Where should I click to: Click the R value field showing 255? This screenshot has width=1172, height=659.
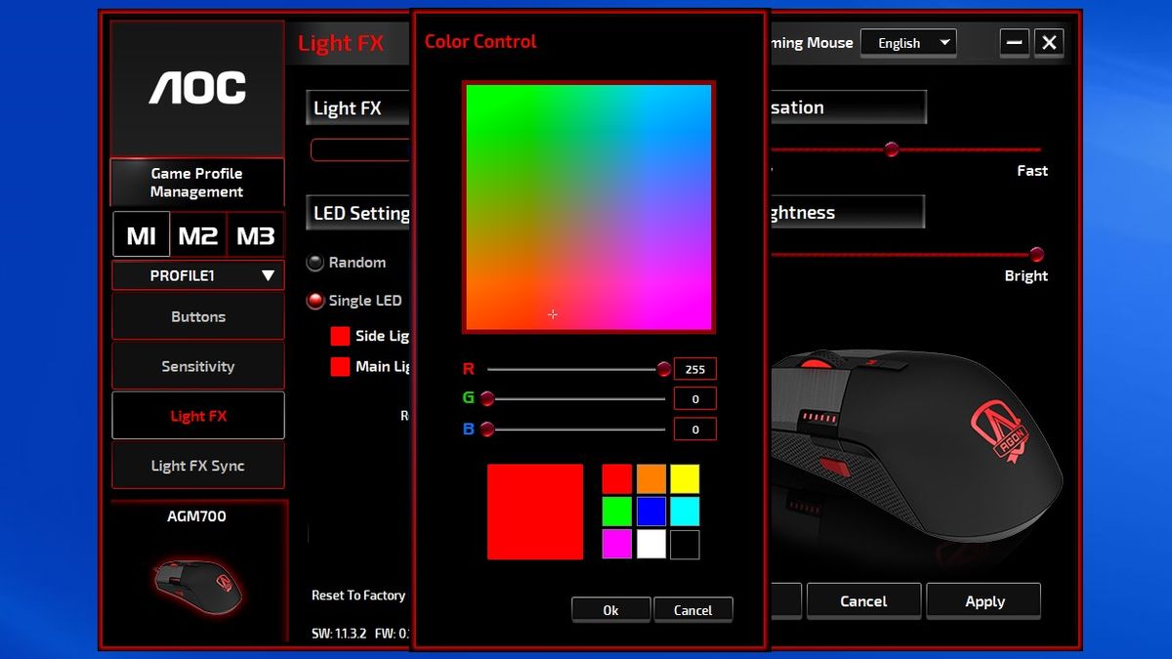coord(694,369)
